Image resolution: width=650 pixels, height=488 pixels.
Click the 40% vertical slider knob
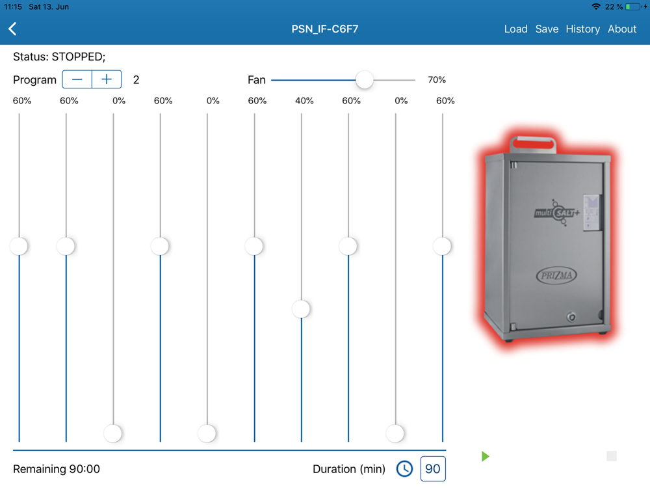pos(301,309)
